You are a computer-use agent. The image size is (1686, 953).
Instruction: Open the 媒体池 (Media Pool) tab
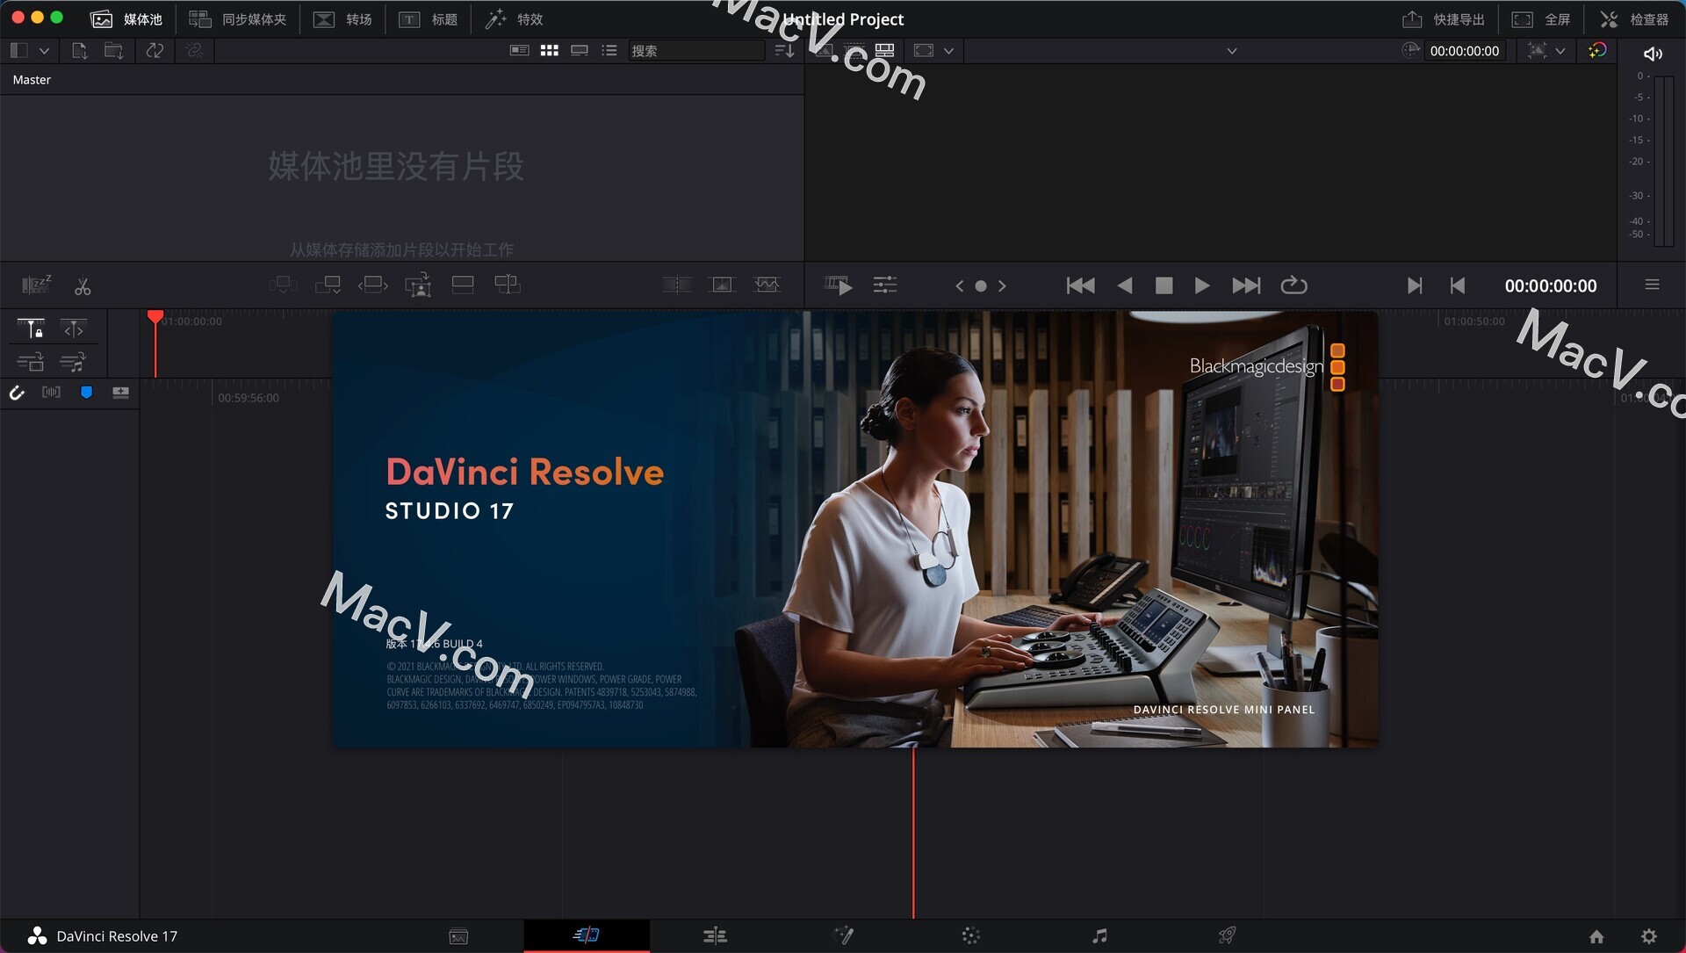[127, 18]
